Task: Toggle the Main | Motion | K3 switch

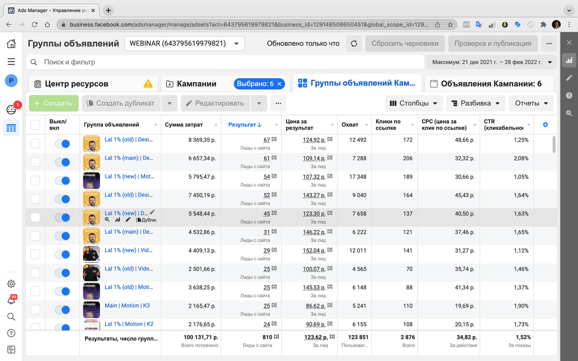Action: coord(62,309)
